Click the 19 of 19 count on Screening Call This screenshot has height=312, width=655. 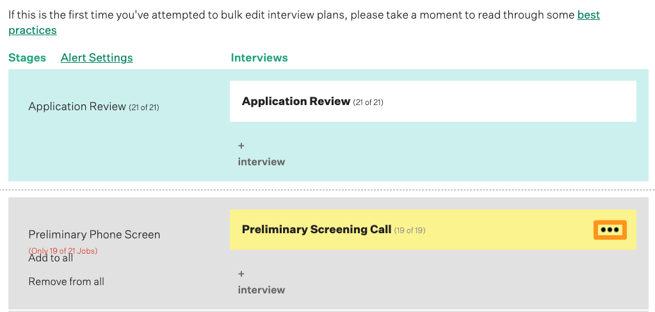(410, 231)
